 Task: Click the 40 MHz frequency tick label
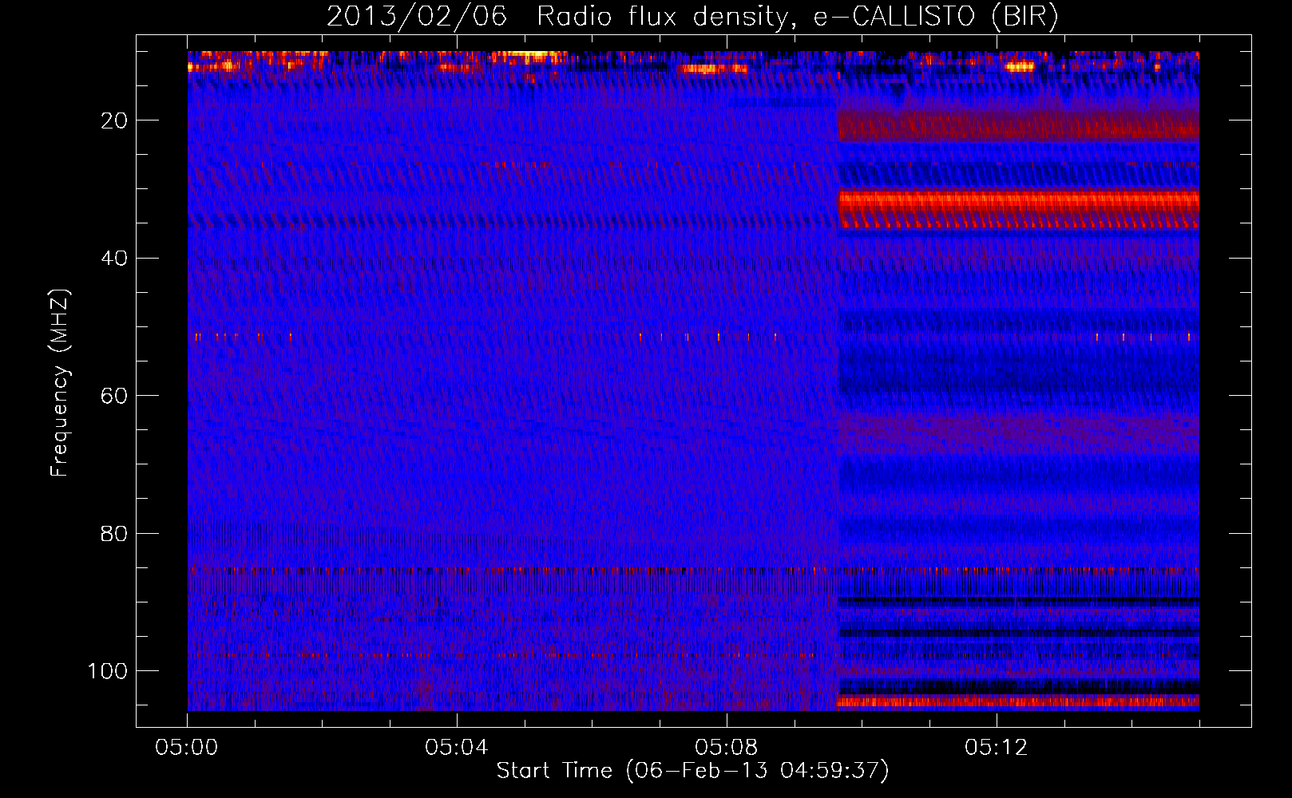114,259
